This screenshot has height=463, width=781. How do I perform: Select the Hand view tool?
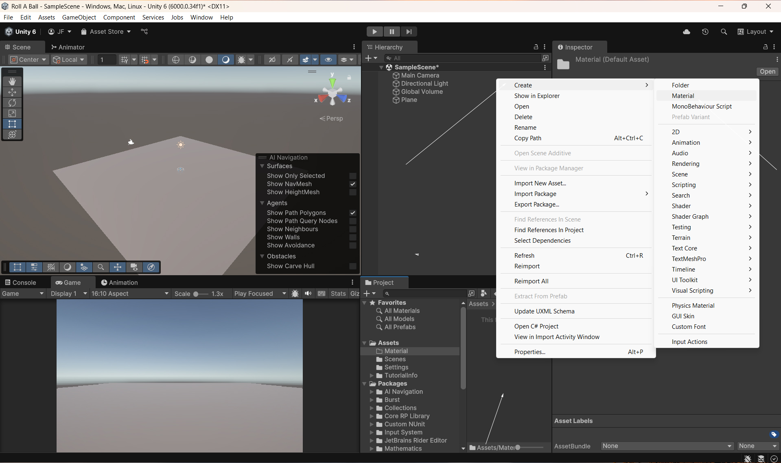click(12, 82)
